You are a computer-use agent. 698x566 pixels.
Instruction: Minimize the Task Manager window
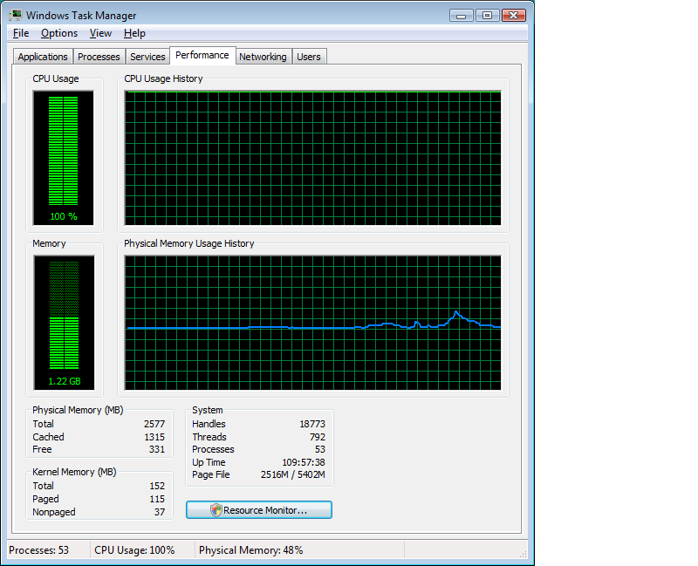click(462, 16)
